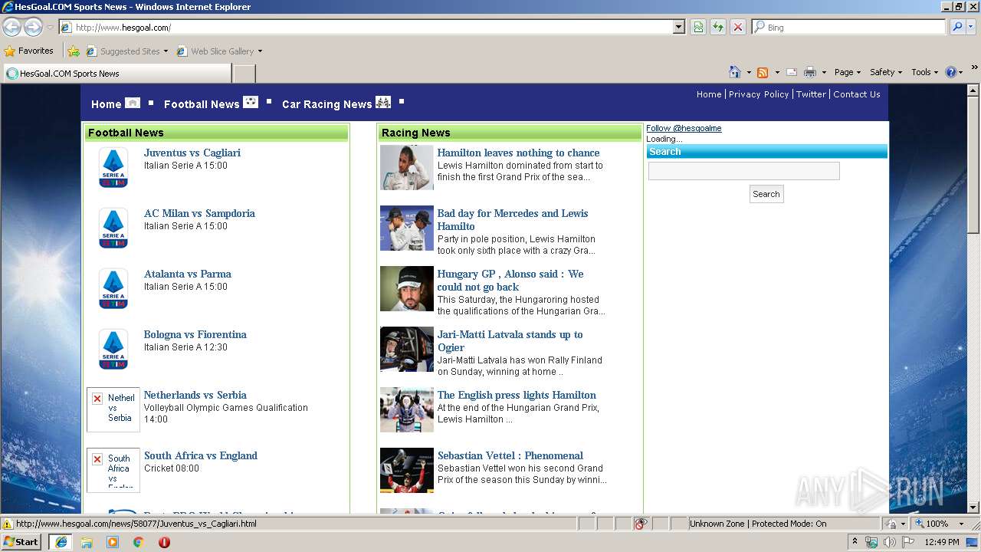Open Windows Explorer folder in taskbar
This screenshot has width=981, height=552.
click(x=87, y=542)
